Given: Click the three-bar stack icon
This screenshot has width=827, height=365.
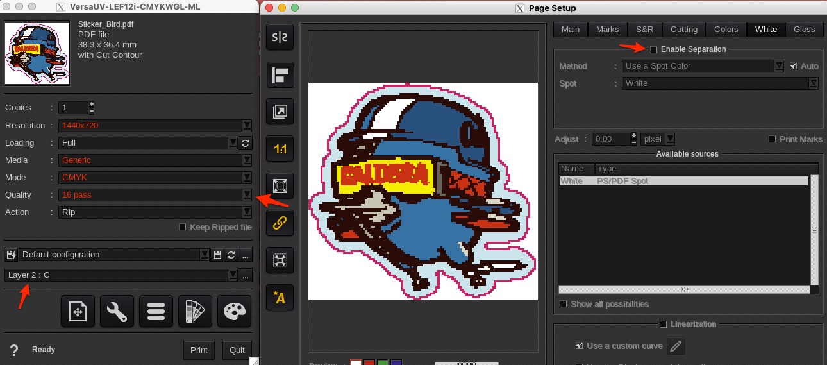Looking at the screenshot, I should point(156,312).
